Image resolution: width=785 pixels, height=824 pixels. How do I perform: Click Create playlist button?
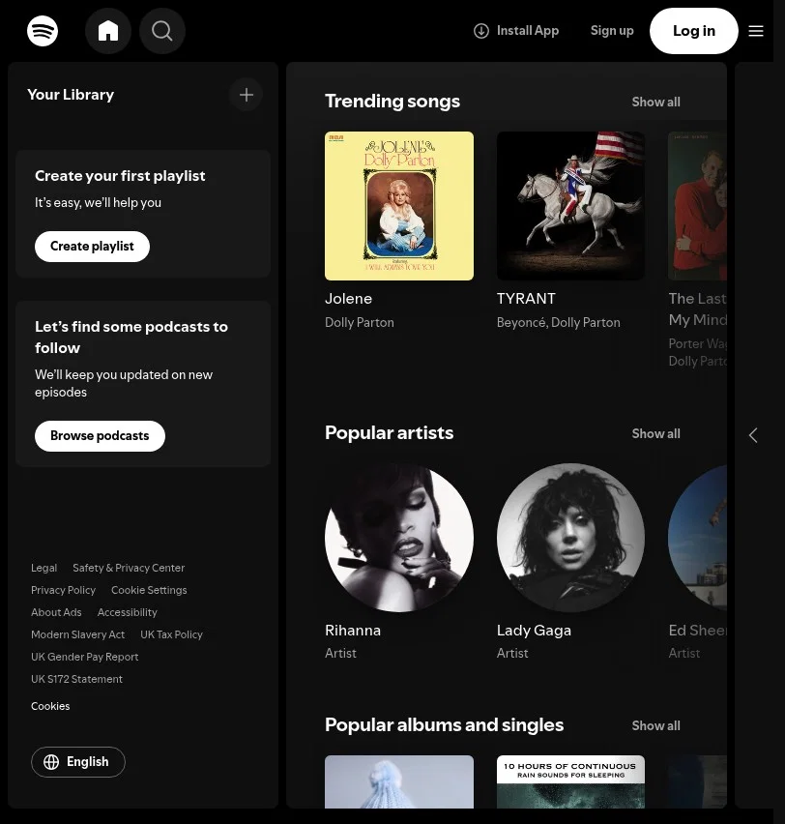pos(92,247)
